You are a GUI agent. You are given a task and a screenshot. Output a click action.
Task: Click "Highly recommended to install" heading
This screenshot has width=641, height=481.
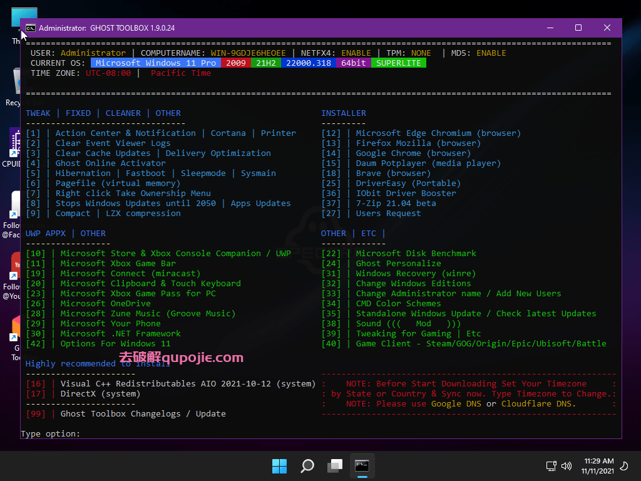[x=98, y=364]
